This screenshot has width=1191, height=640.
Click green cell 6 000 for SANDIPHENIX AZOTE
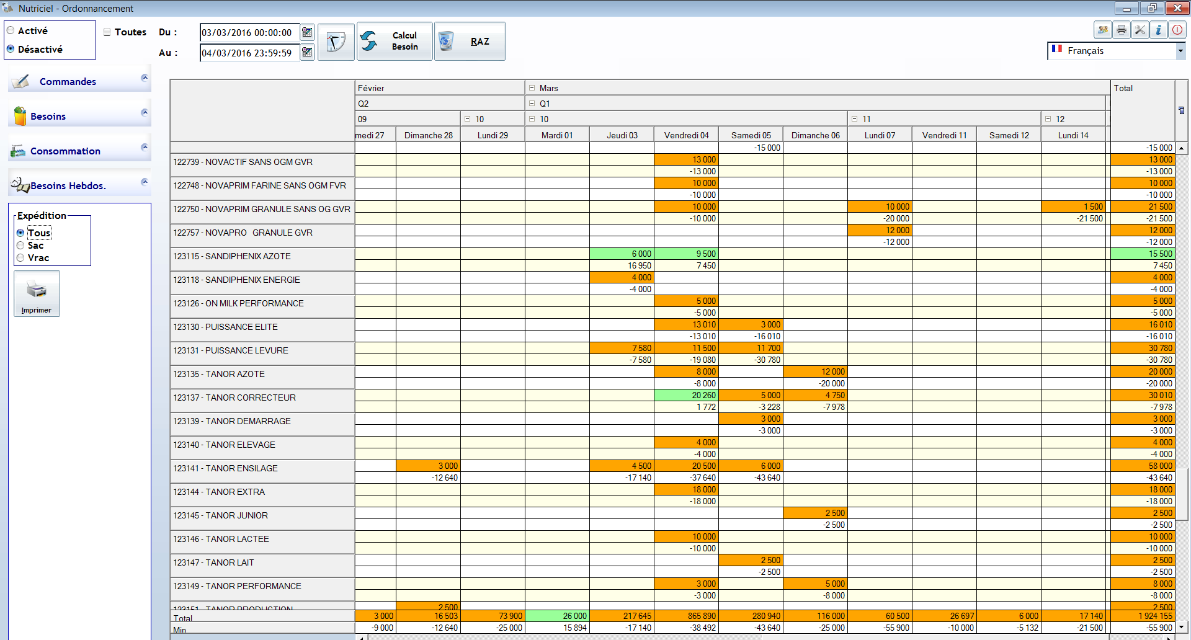[x=622, y=254]
